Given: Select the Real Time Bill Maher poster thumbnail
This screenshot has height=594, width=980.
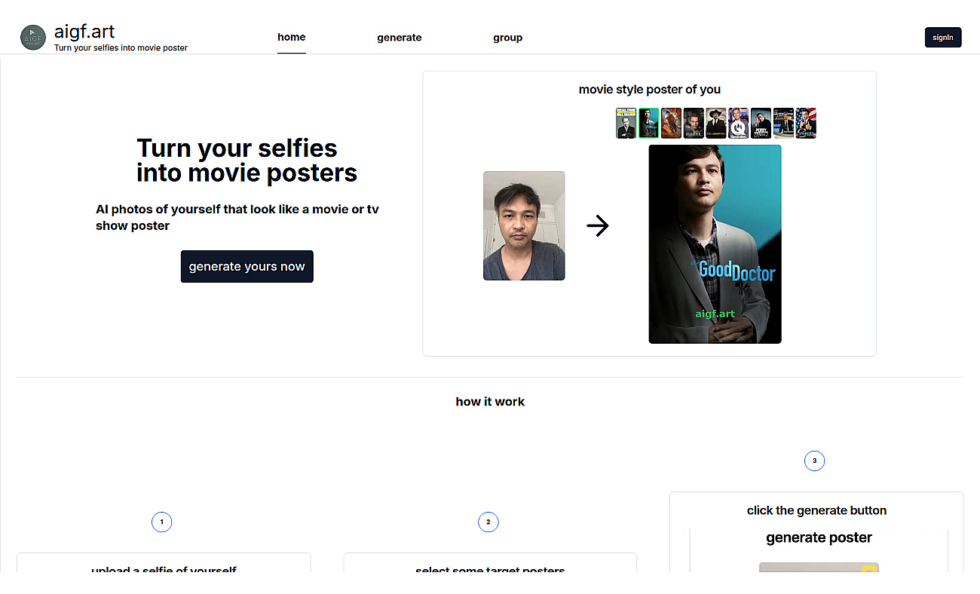Looking at the screenshot, I should [x=626, y=123].
